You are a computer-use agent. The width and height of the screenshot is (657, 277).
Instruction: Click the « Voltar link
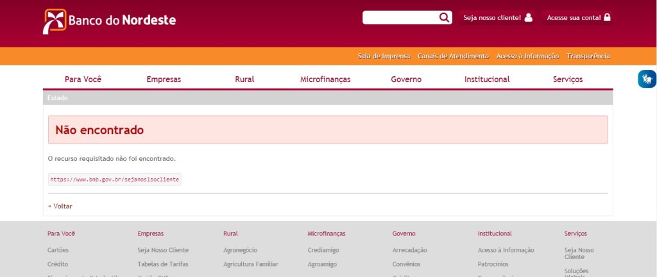[x=60, y=206]
